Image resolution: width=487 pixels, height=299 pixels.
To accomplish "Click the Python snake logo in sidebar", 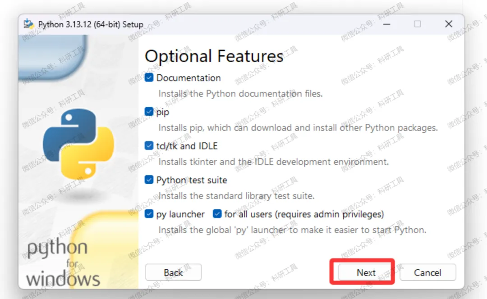I will [78, 145].
